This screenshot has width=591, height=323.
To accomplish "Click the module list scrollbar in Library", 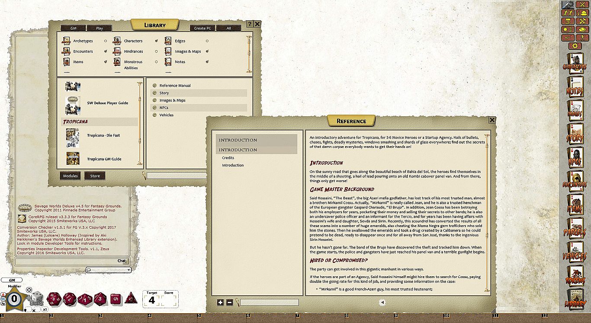I will click(x=140, y=123).
